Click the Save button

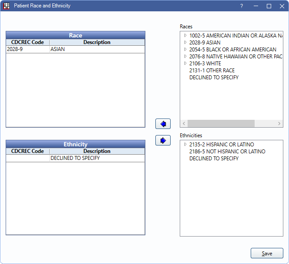click(x=267, y=254)
